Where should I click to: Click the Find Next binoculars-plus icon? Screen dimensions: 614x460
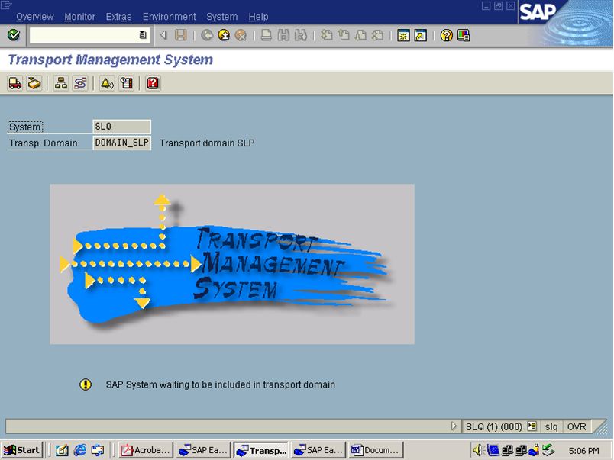coord(301,36)
